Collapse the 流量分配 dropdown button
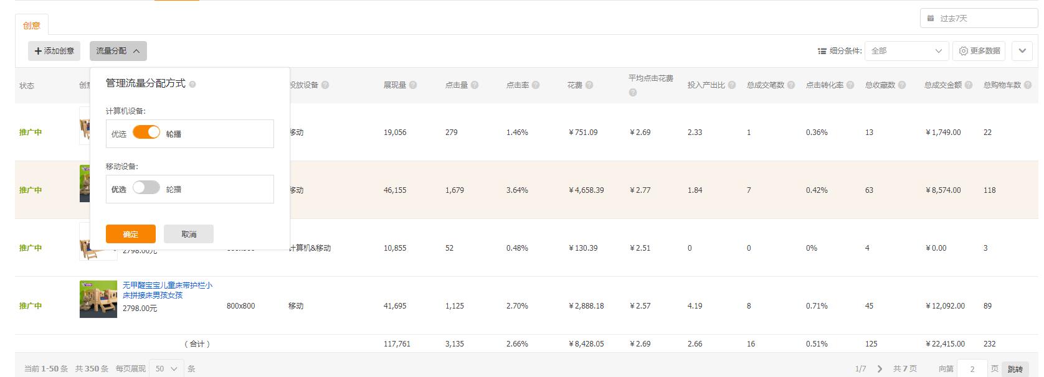 118,51
